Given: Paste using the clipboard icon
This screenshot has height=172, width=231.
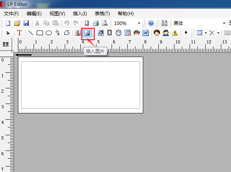Looking at the screenshot, I should pos(55,23).
